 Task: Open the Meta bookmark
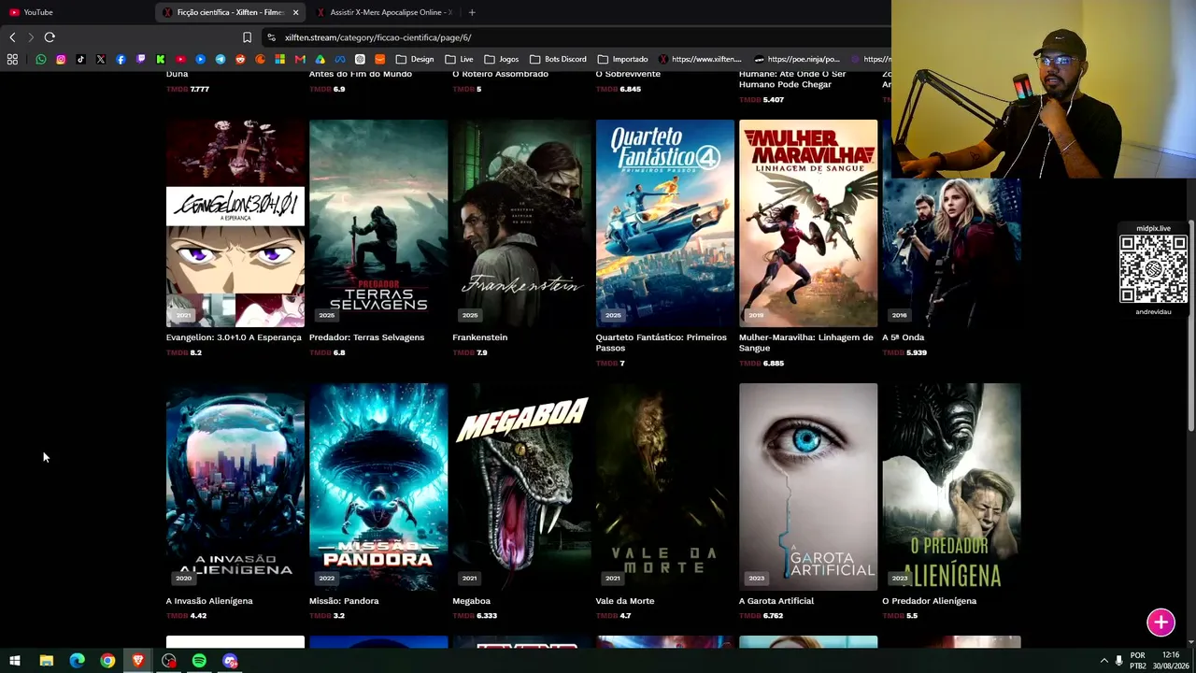pyautogui.click(x=340, y=59)
